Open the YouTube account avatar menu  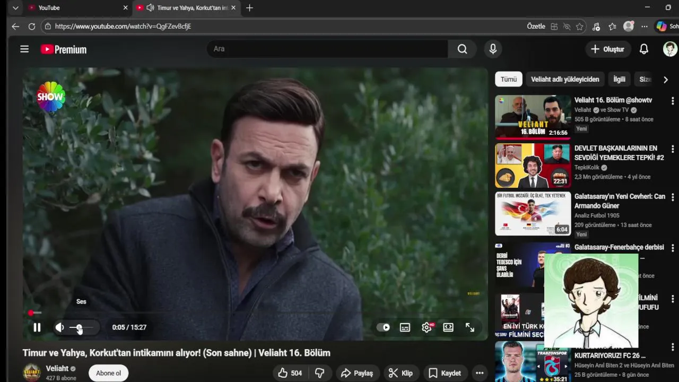670,49
